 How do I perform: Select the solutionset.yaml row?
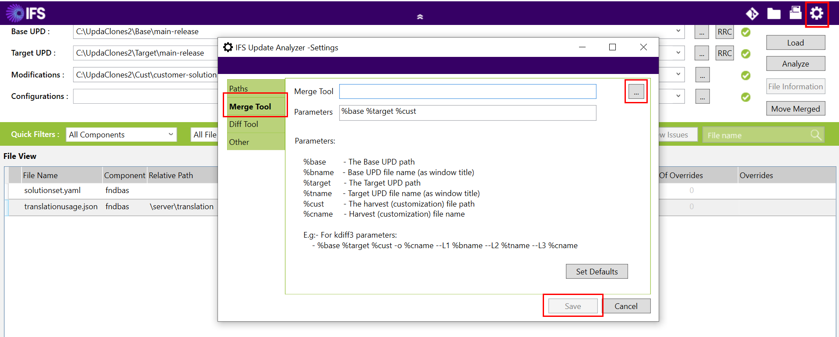[x=111, y=190]
